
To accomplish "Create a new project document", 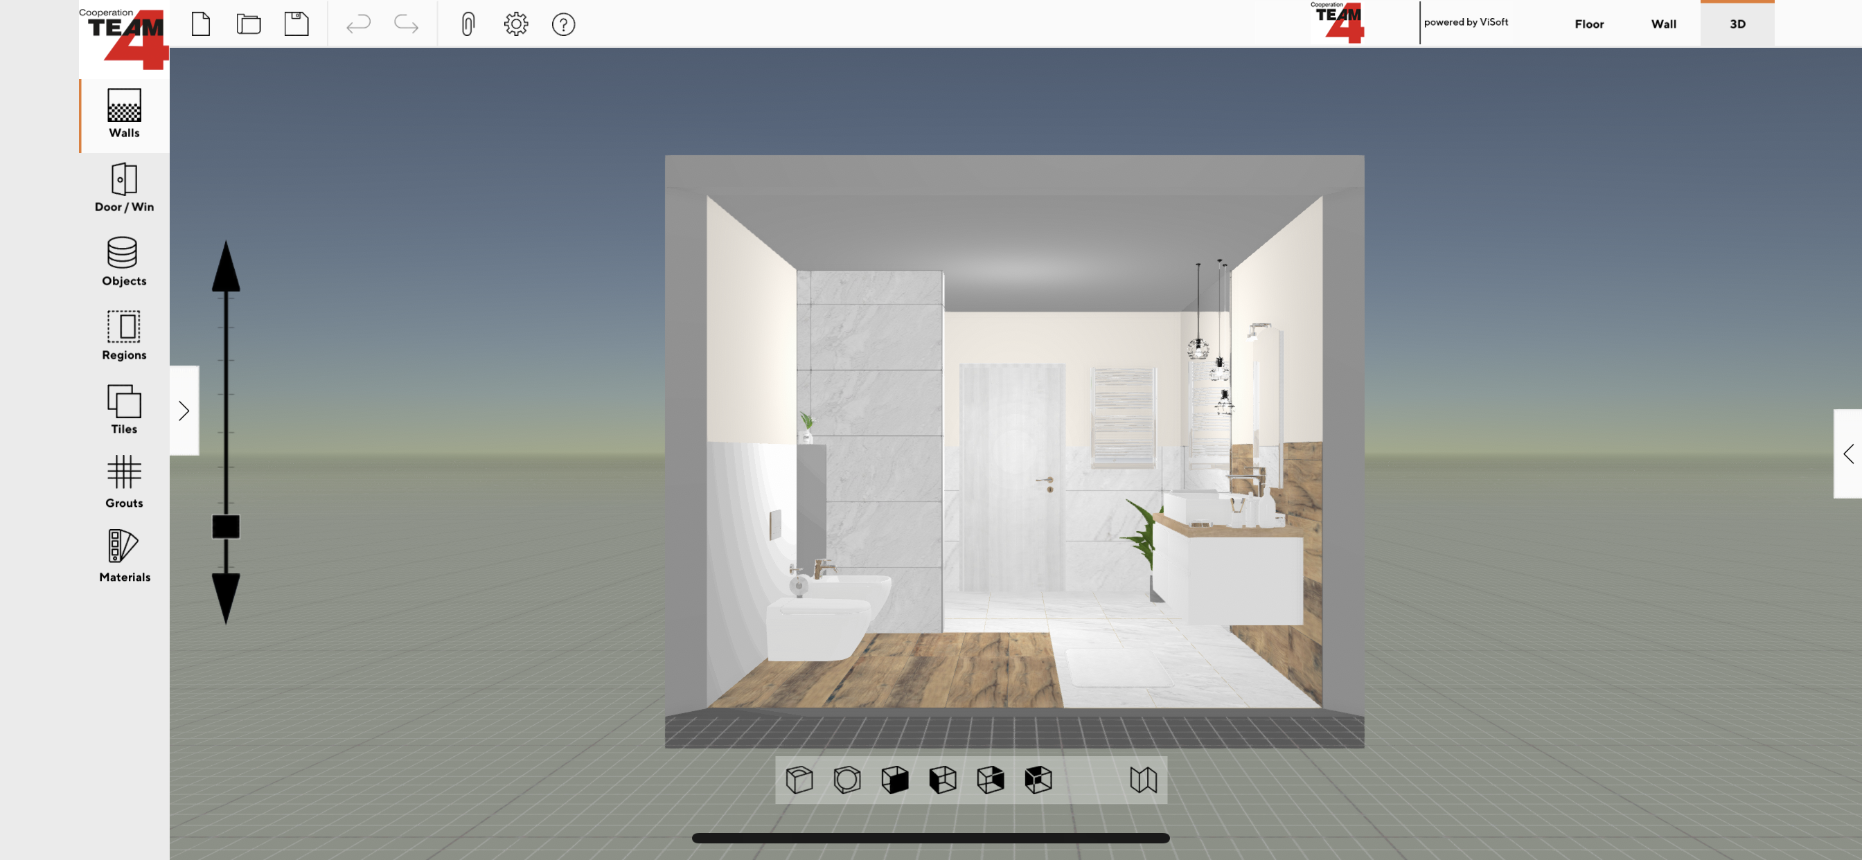I will click(x=201, y=24).
